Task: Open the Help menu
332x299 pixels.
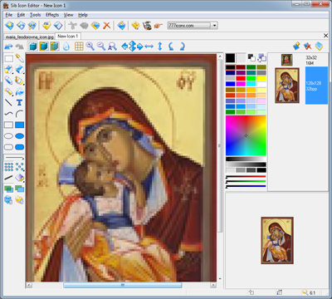Action: coord(83,15)
